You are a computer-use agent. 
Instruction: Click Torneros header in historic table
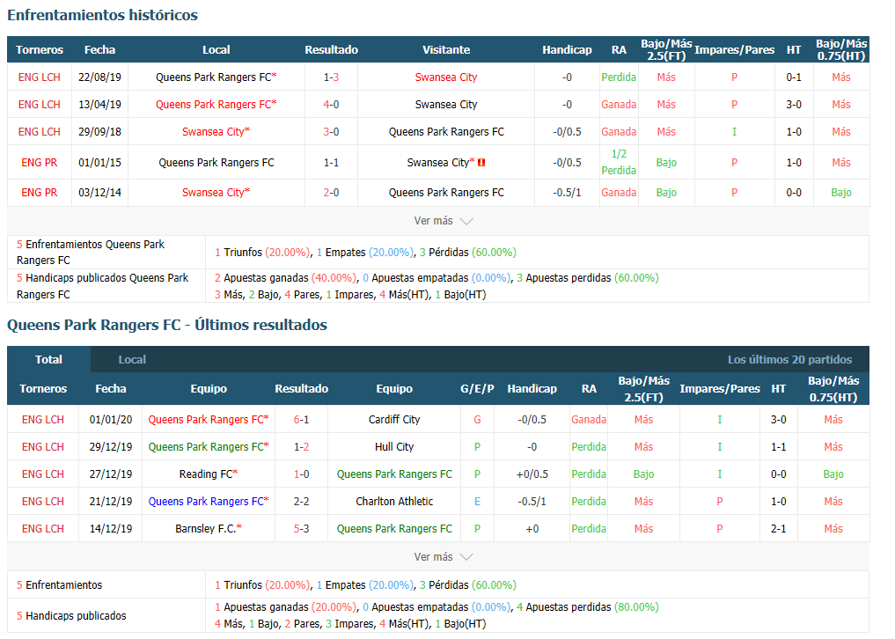tap(40, 49)
